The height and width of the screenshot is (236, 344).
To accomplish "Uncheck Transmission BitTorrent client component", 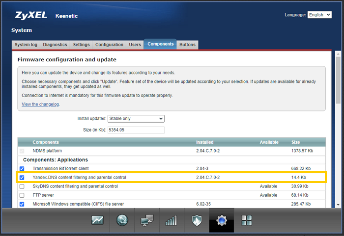I will coord(22,169).
